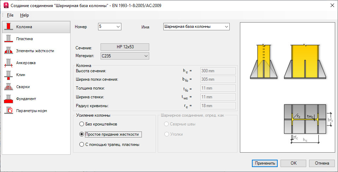The image size is (338, 172).
Task: Open the Параметры норм icon
Action: pyautogui.click(x=8, y=111)
